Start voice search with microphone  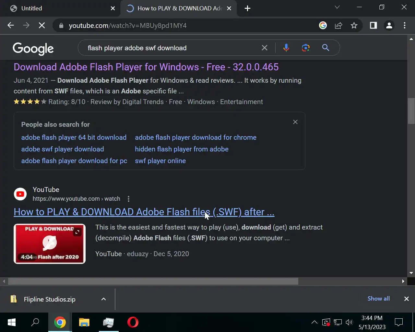pyautogui.click(x=286, y=48)
